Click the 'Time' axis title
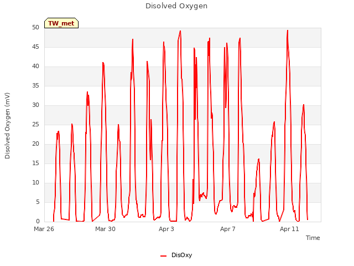354x266 pixels. tap(313, 238)
